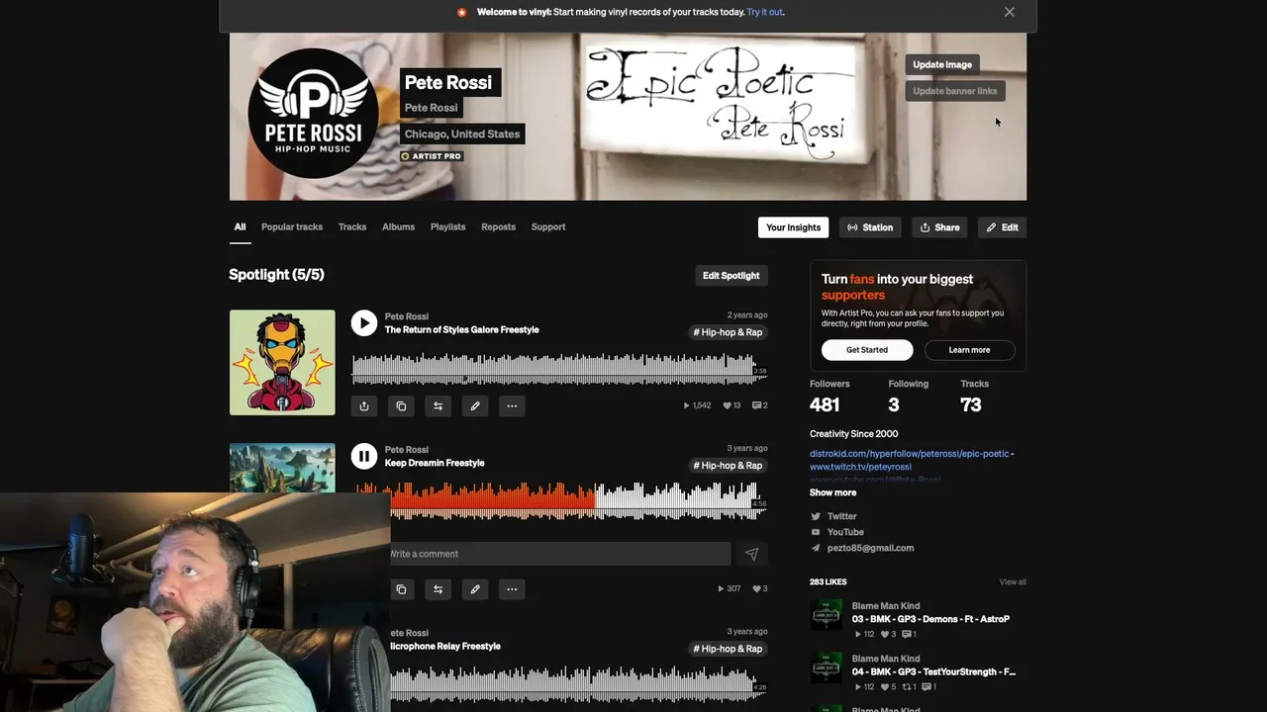Open the Reposts tab
The image size is (1267, 712).
click(498, 227)
